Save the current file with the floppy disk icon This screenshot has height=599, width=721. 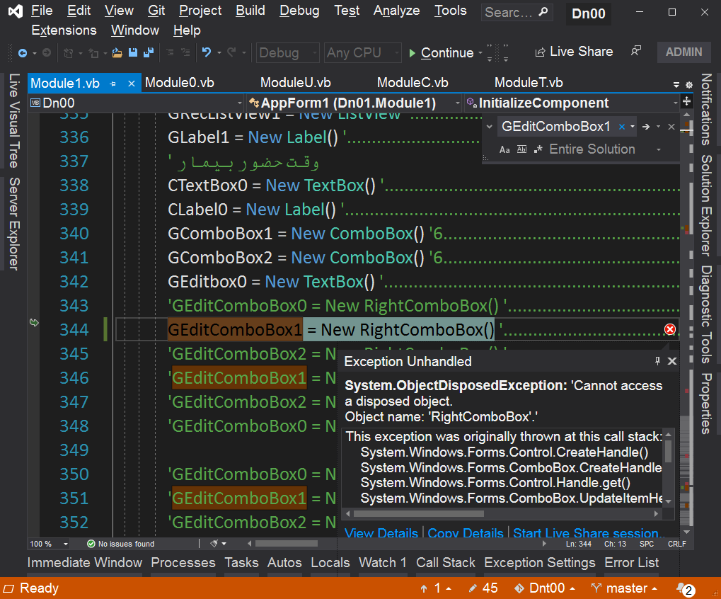click(x=133, y=52)
